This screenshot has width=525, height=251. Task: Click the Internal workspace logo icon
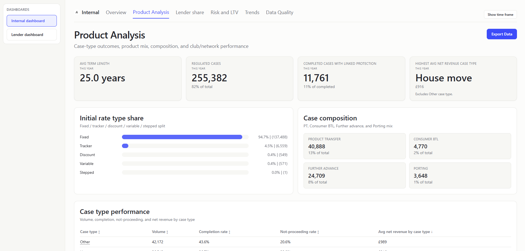point(77,12)
